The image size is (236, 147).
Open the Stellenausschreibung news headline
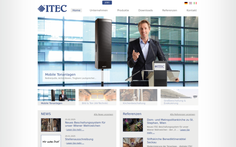(79, 139)
